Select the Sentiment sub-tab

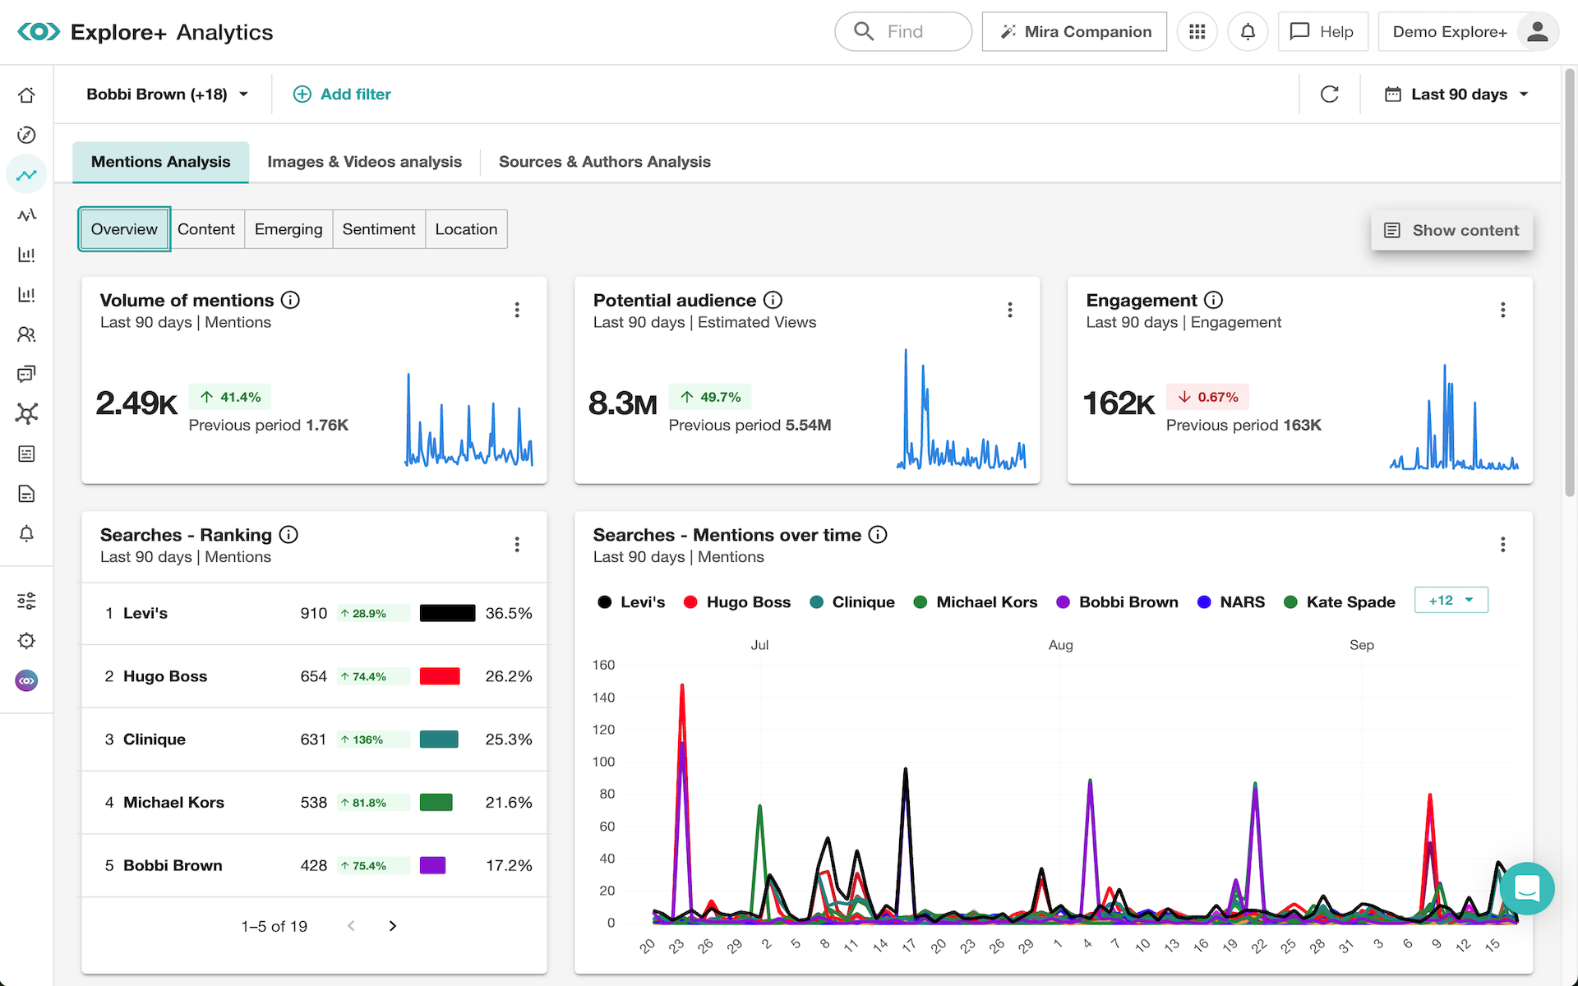coord(378,229)
